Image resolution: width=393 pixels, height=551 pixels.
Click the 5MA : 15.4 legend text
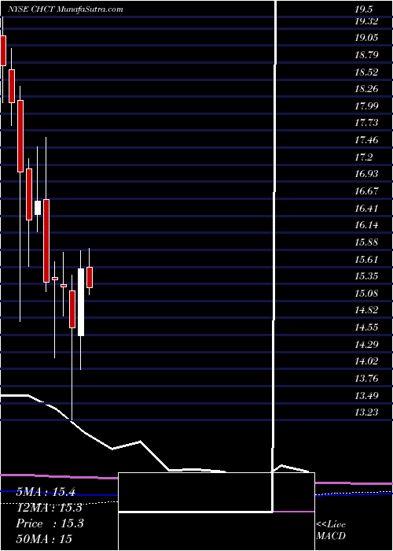(46, 492)
